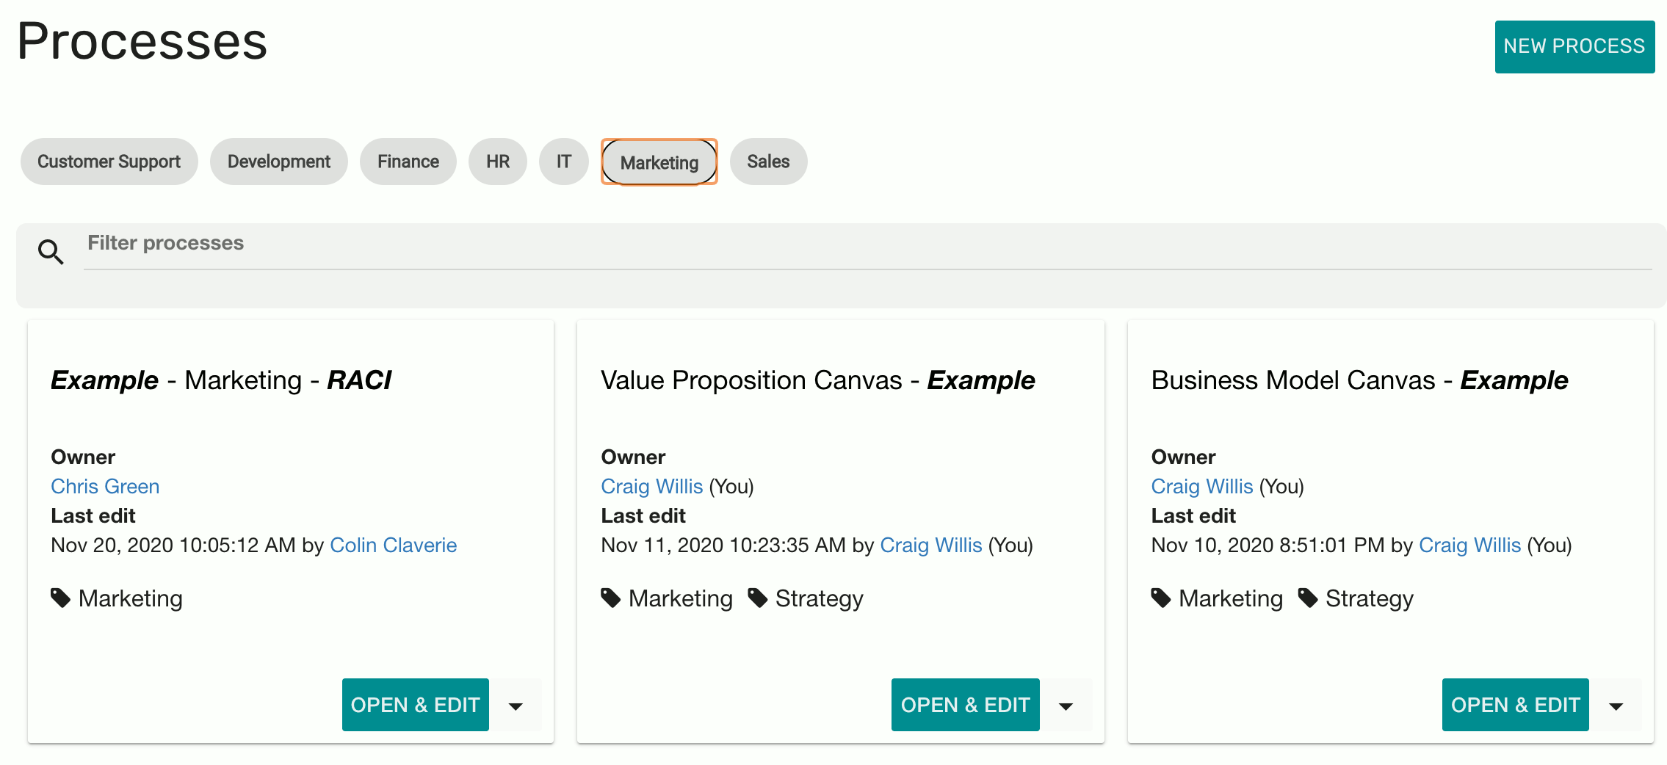This screenshot has width=1667, height=765.
Task: Click the Marketing tag label on RACI card
Action: (x=131, y=598)
